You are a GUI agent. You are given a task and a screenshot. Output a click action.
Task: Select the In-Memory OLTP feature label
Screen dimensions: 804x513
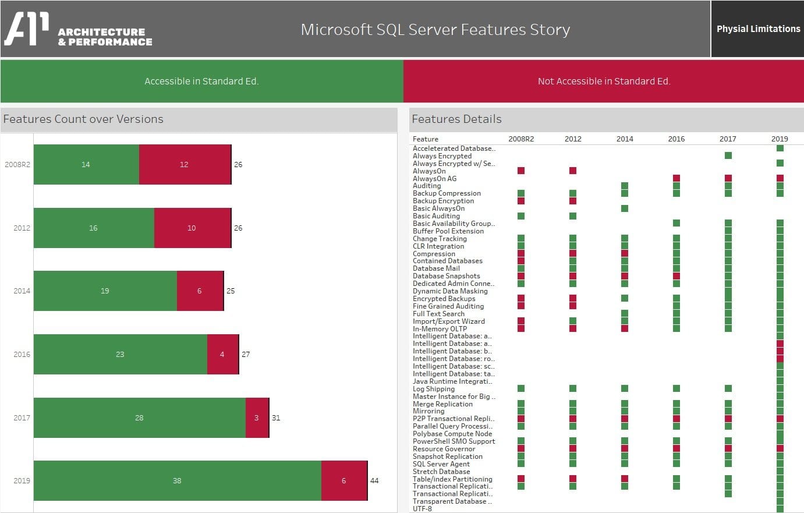440,329
